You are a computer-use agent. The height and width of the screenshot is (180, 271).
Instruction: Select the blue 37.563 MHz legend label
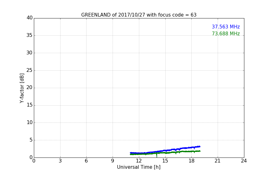[226, 27]
